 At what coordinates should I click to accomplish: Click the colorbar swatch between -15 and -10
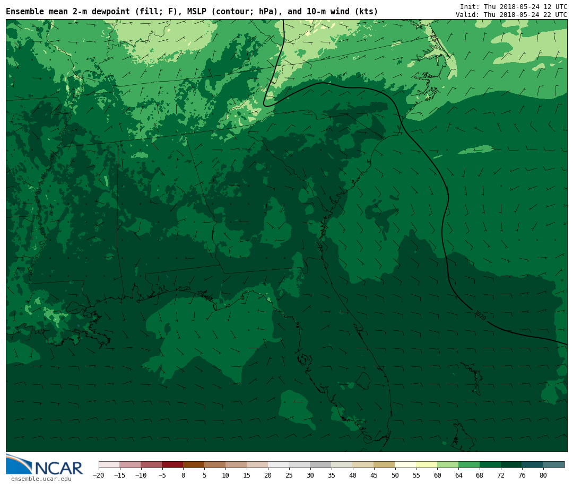point(130,465)
